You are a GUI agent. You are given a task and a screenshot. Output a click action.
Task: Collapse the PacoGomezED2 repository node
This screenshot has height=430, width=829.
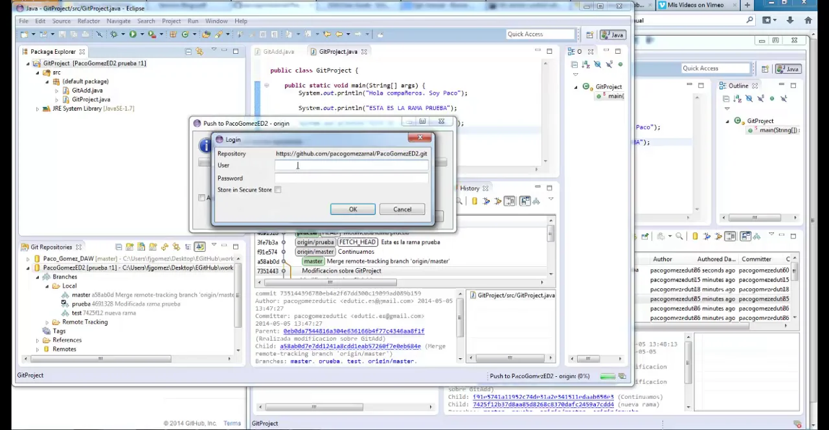coord(28,267)
